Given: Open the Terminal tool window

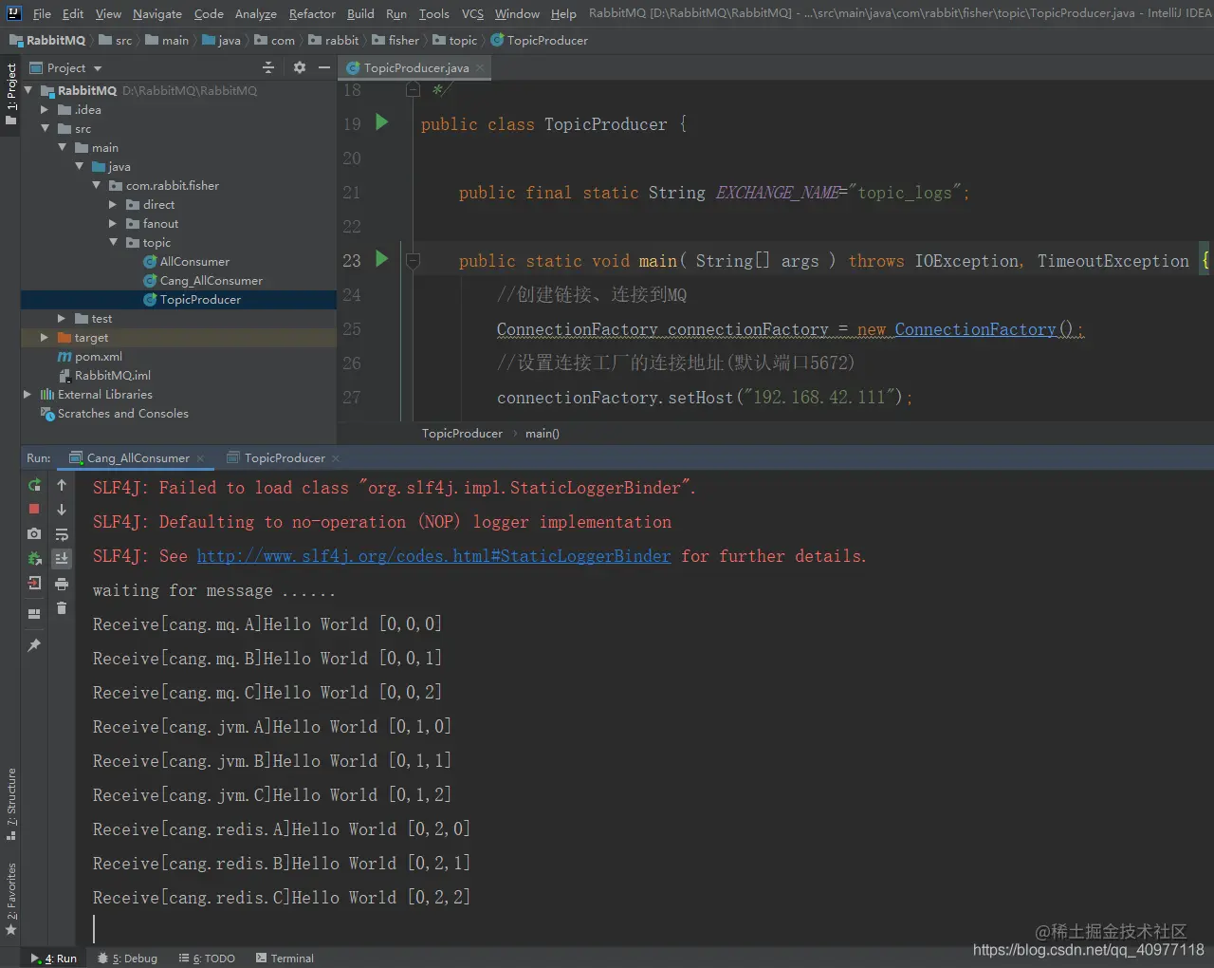Looking at the screenshot, I should click(x=285, y=958).
